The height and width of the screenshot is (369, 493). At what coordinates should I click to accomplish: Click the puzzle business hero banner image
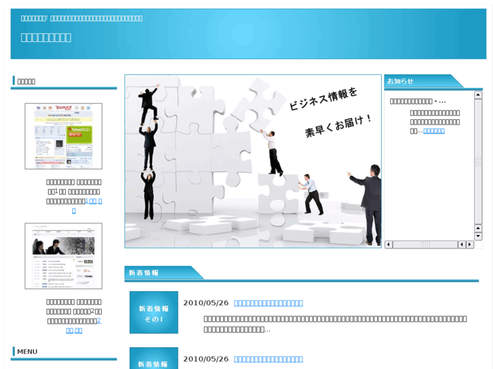click(x=253, y=161)
